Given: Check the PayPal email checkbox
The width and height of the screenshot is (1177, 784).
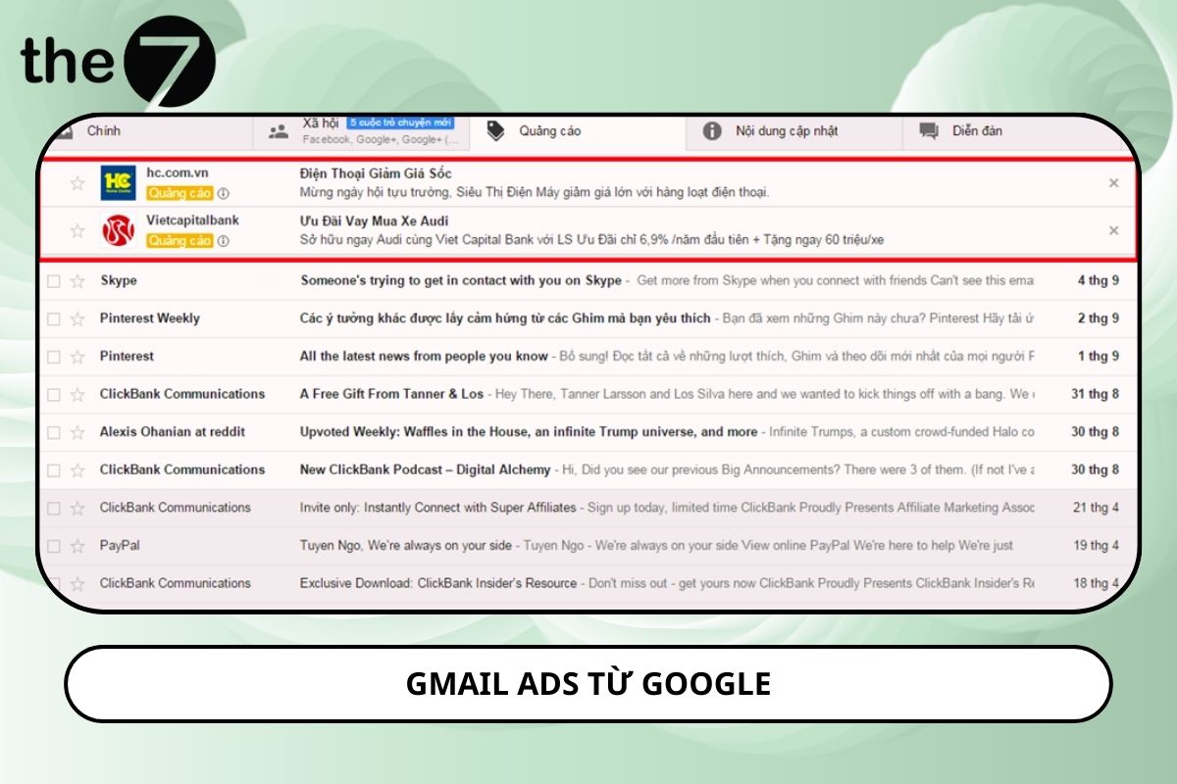Looking at the screenshot, I should point(55,545).
